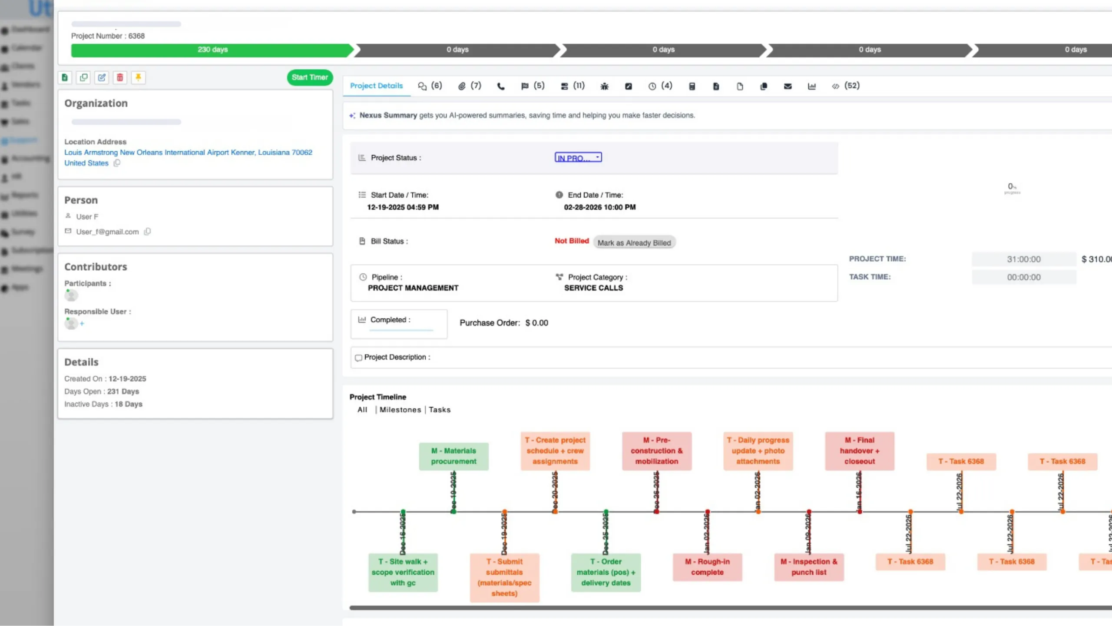Open the bug issues tab icon
Viewport: 1112px width, 626px height.
point(604,86)
